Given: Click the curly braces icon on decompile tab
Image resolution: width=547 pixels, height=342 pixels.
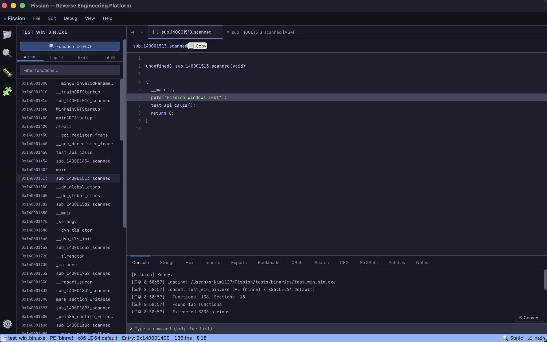Looking at the screenshot, I should (x=156, y=32).
